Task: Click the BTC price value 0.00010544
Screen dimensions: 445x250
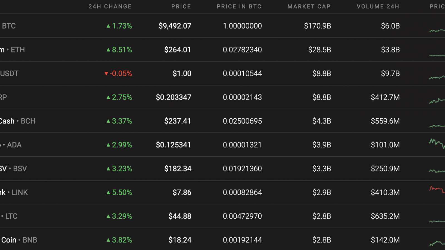Action: [x=242, y=74]
